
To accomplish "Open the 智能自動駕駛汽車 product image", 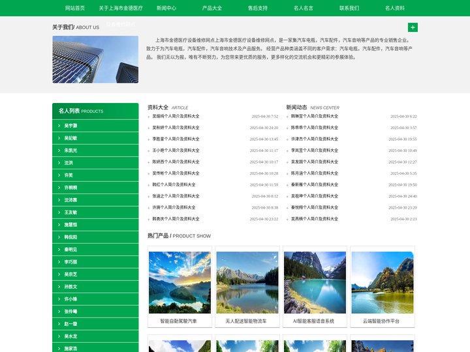I will click(180, 282).
